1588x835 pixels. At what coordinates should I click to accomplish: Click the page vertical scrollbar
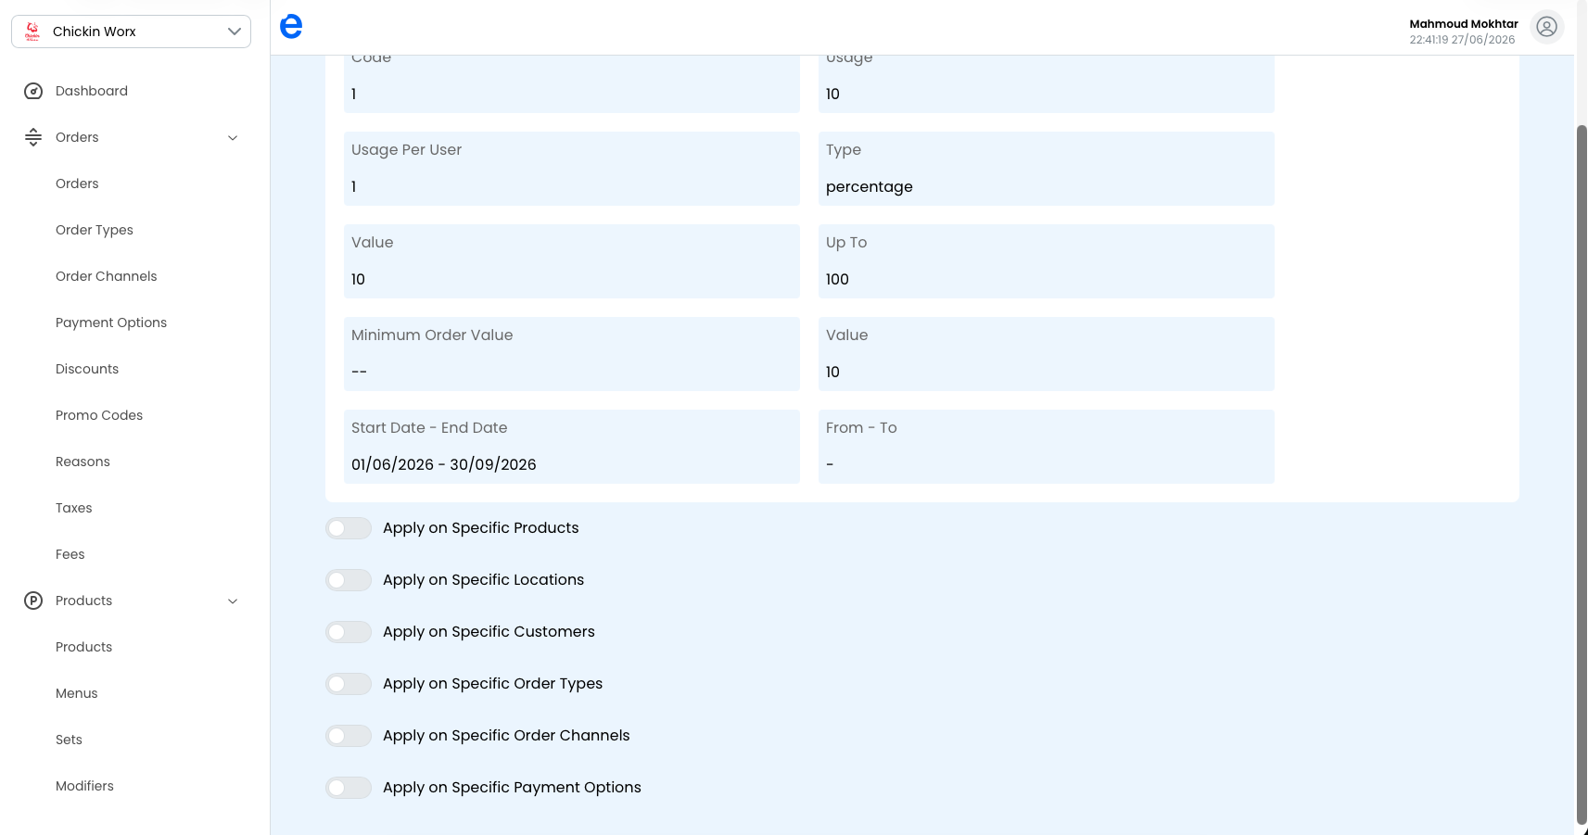1582,473
